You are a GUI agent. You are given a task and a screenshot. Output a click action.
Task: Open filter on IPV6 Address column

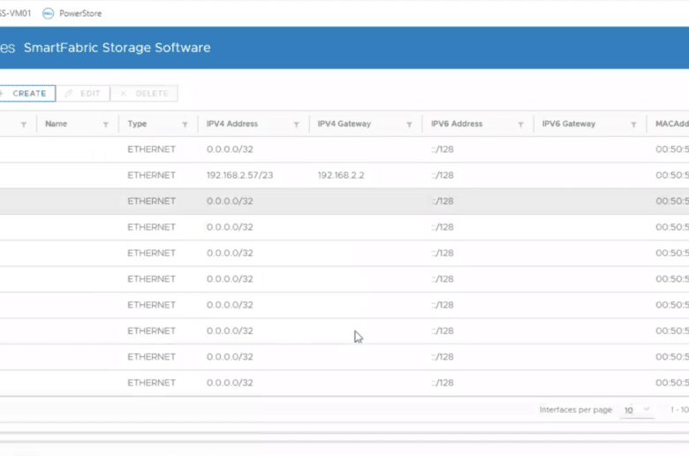point(520,125)
